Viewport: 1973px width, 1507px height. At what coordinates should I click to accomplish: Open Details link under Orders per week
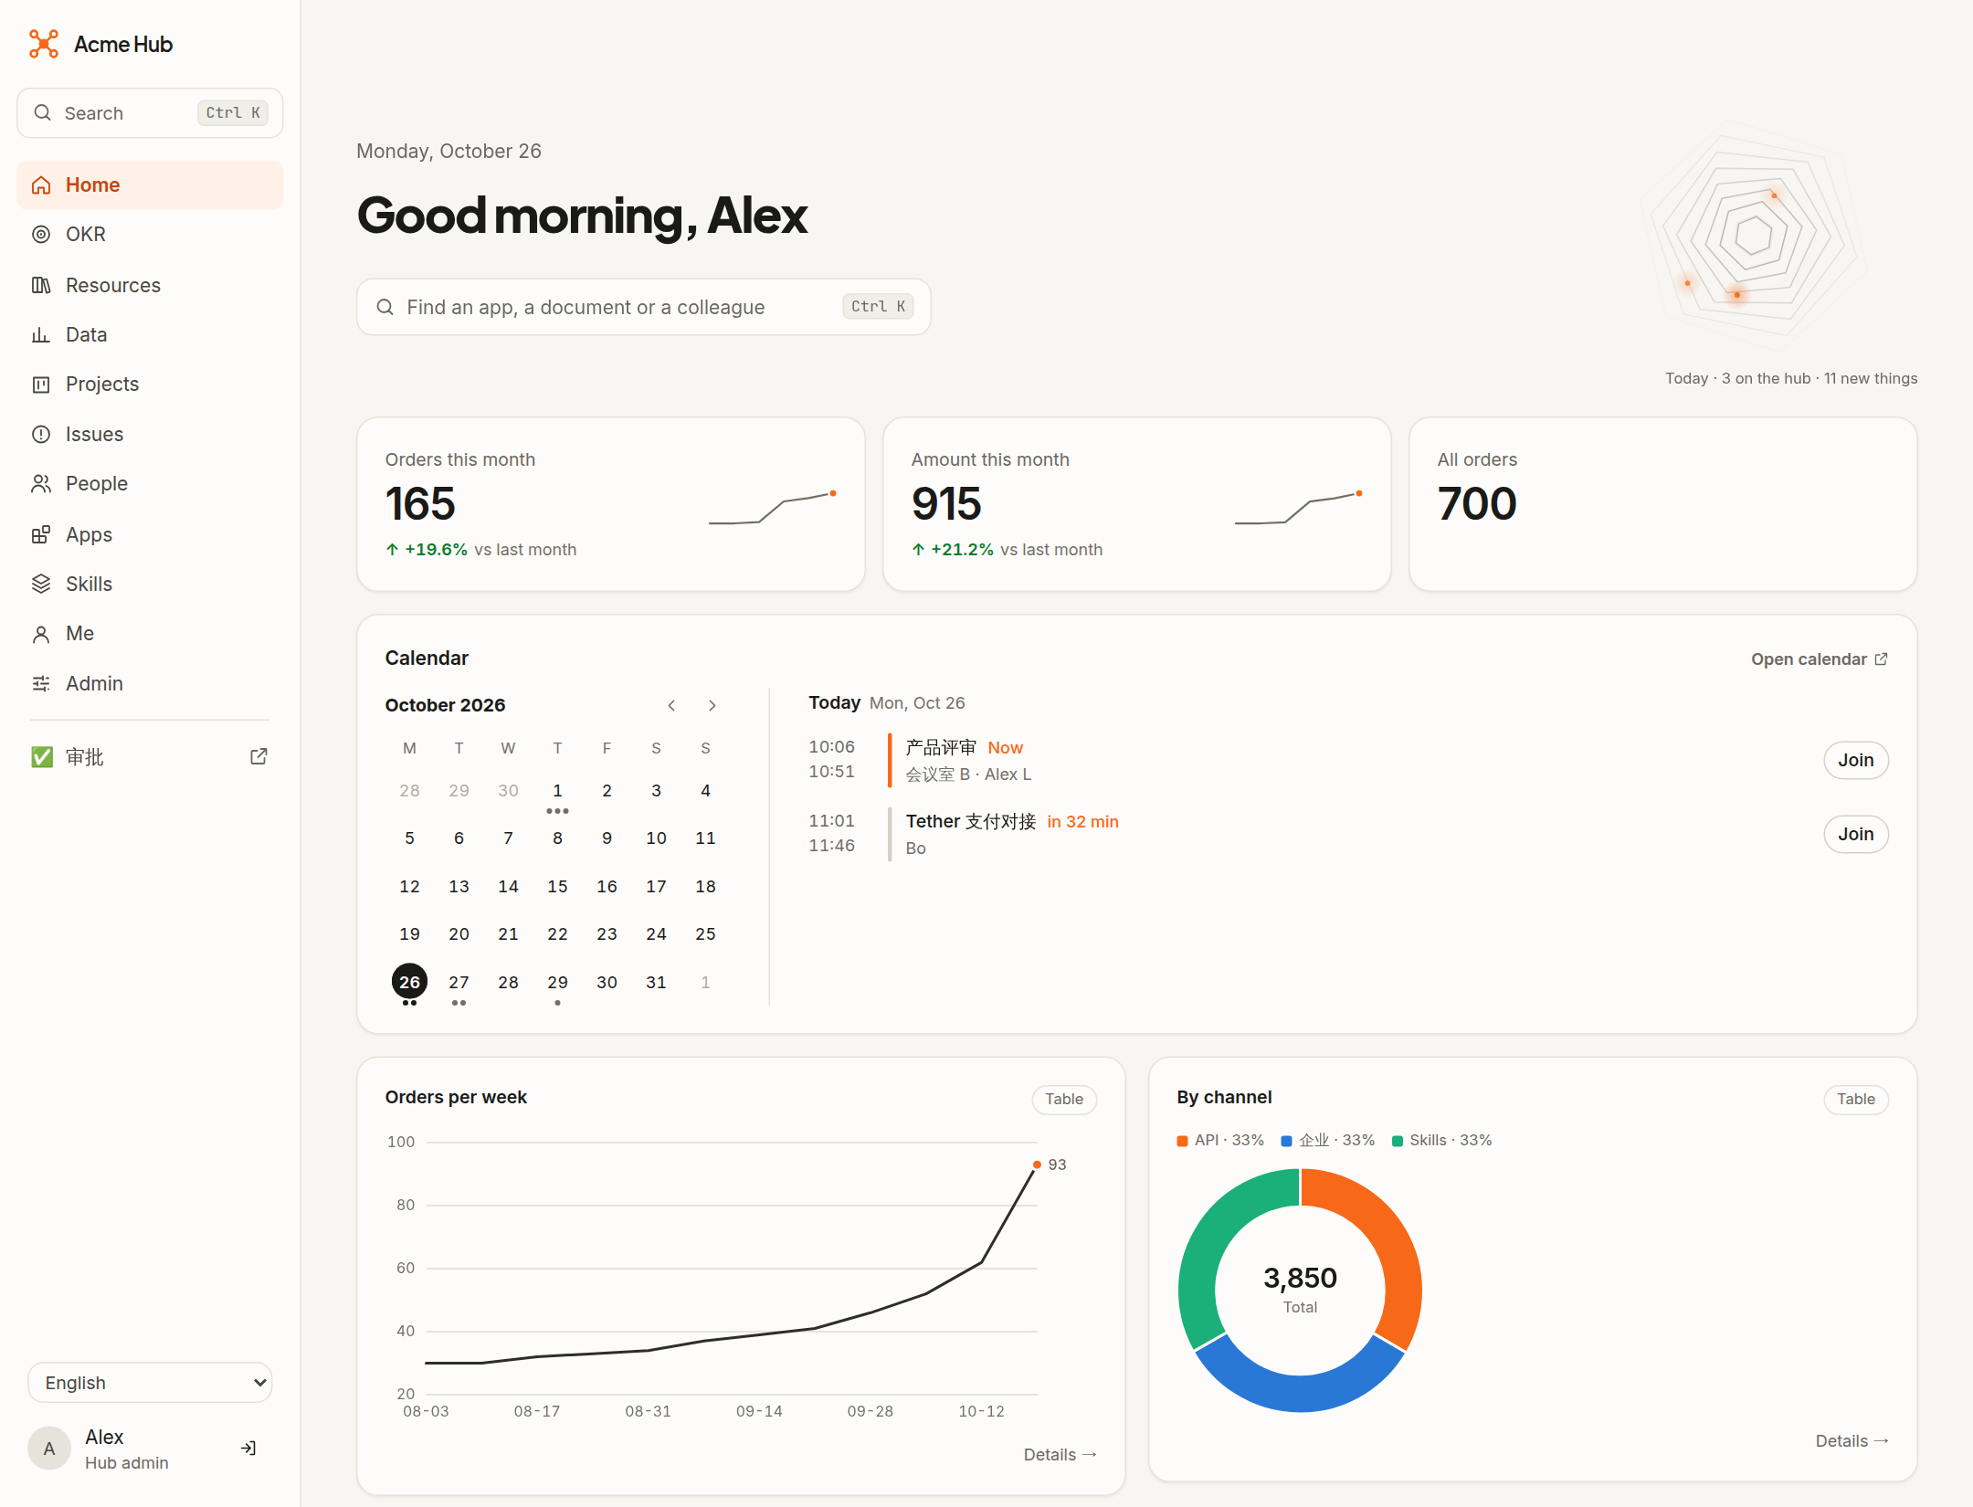(x=1060, y=1454)
